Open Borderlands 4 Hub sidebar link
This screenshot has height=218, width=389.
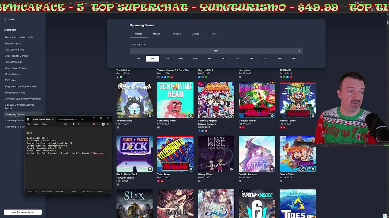tap(15, 92)
